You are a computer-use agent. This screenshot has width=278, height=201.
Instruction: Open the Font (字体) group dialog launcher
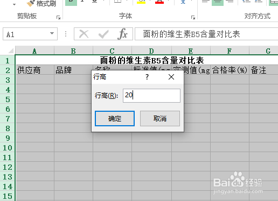(193, 17)
